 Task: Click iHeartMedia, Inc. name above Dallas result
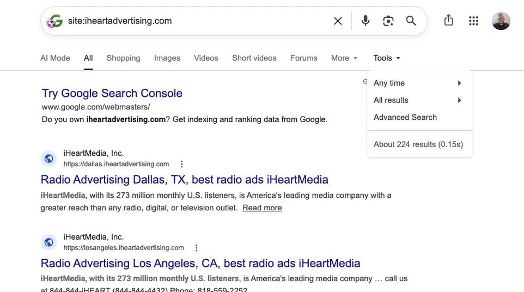94,153
